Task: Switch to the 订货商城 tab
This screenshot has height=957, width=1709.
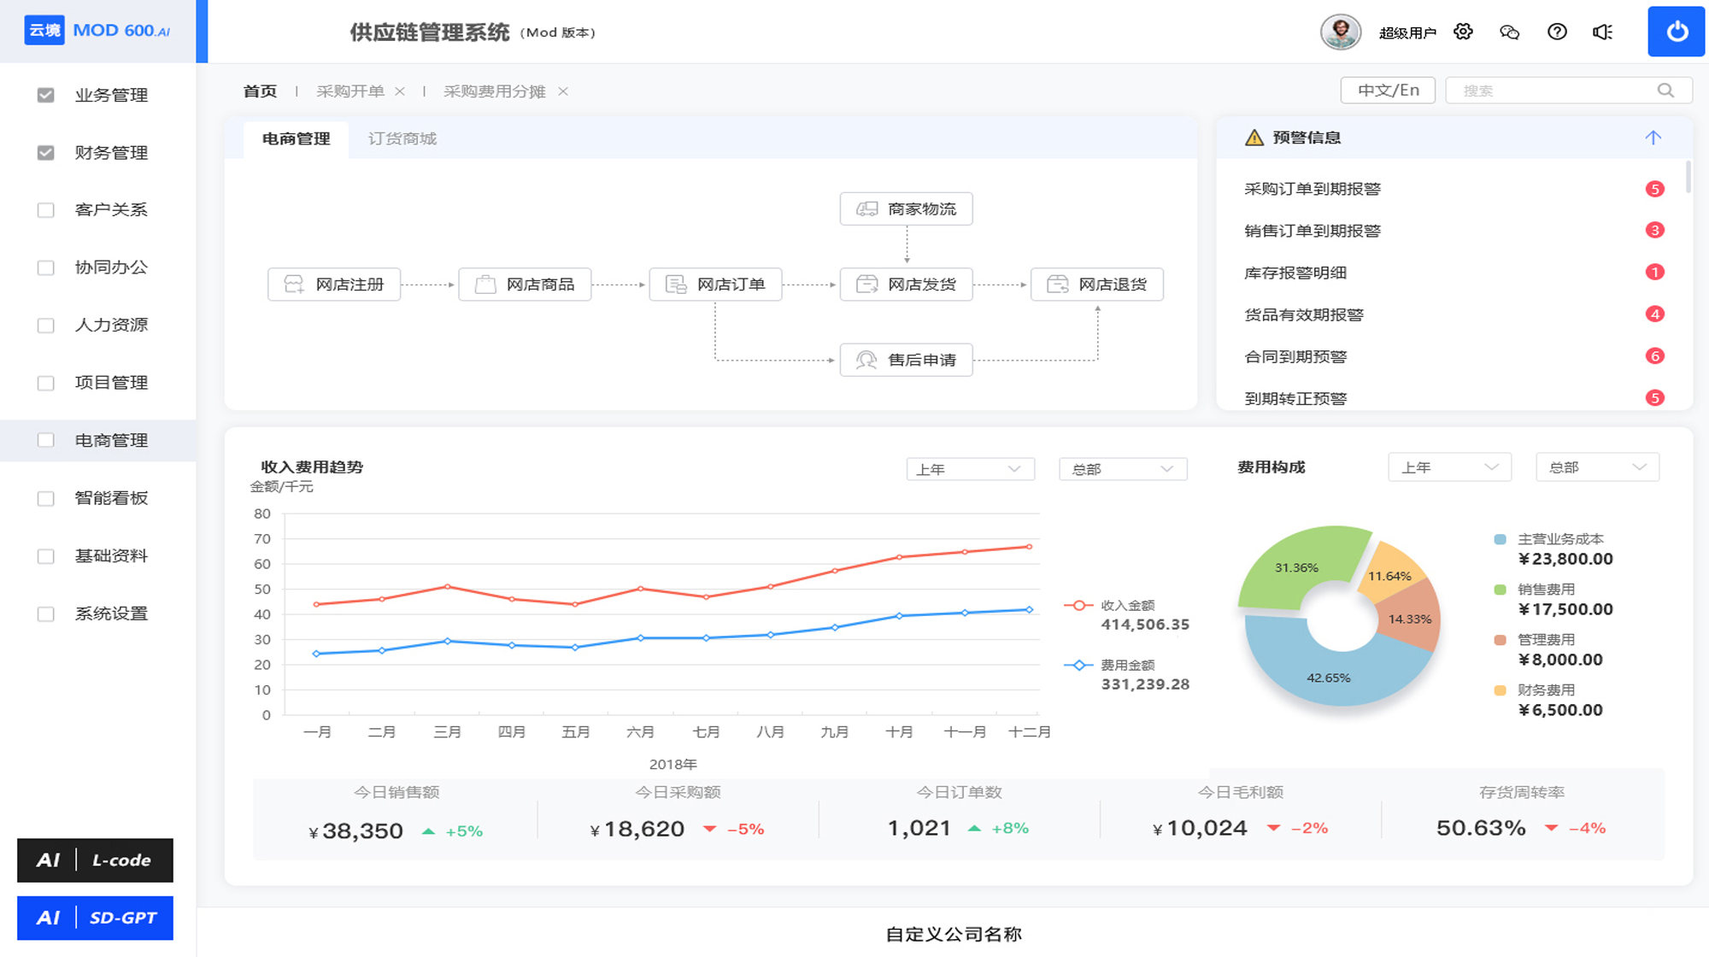Action: click(x=402, y=138)
